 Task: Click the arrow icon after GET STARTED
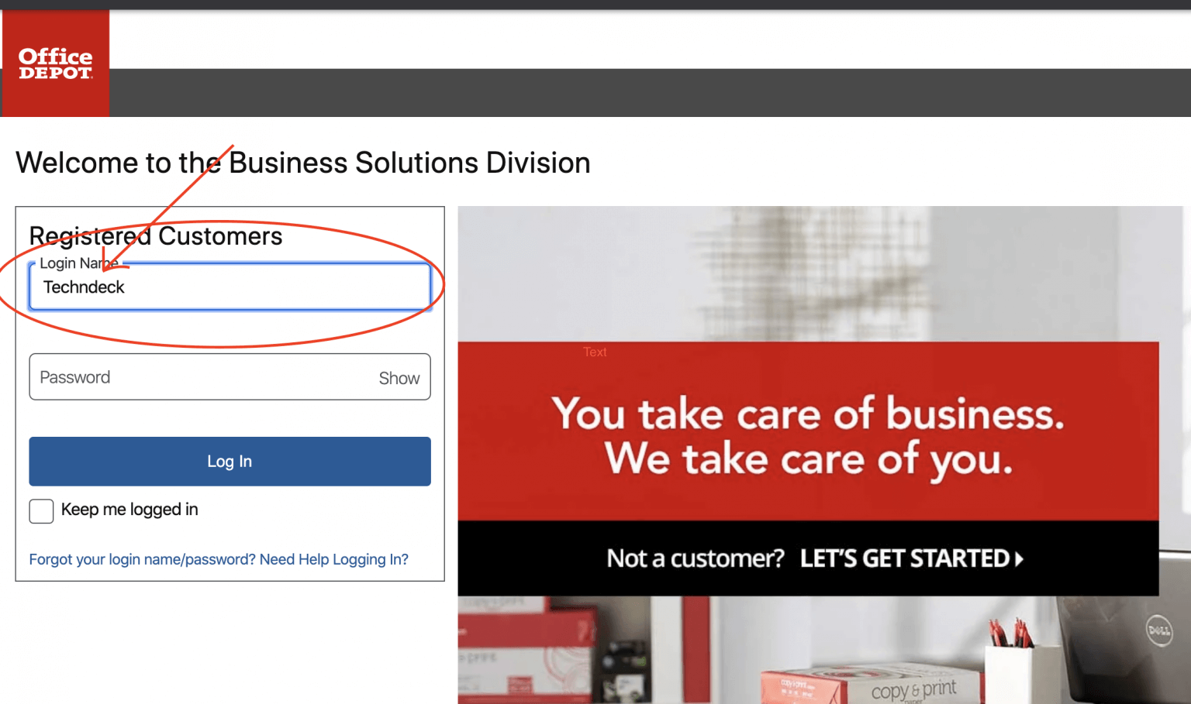click(x=1019, y=558)
